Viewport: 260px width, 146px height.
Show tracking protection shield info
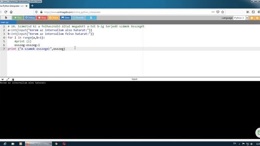coord(37,12)
